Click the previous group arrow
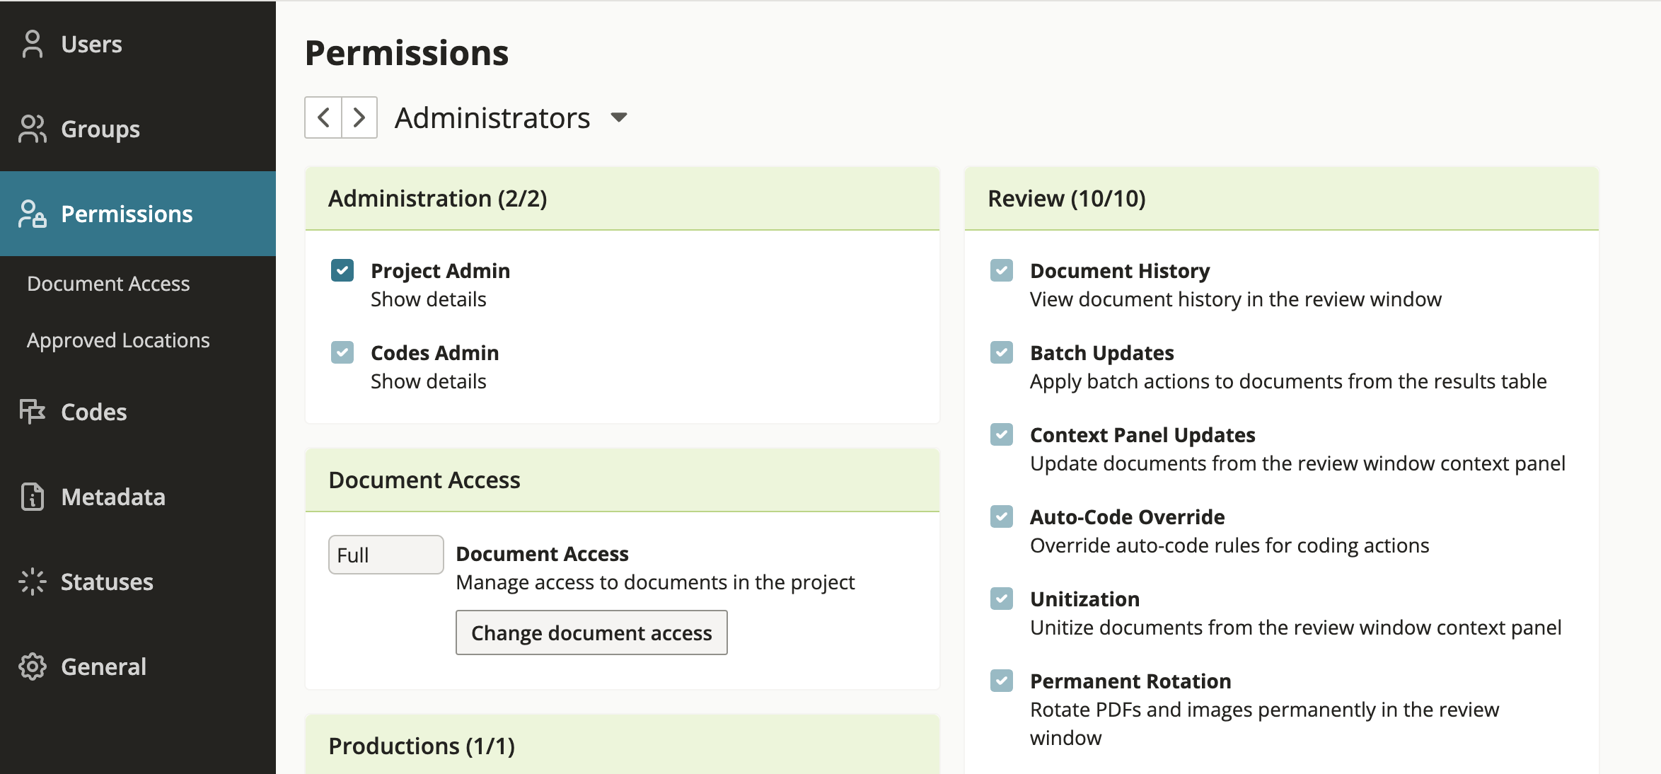The image size is (1661, 774). (x=323, y=117)
